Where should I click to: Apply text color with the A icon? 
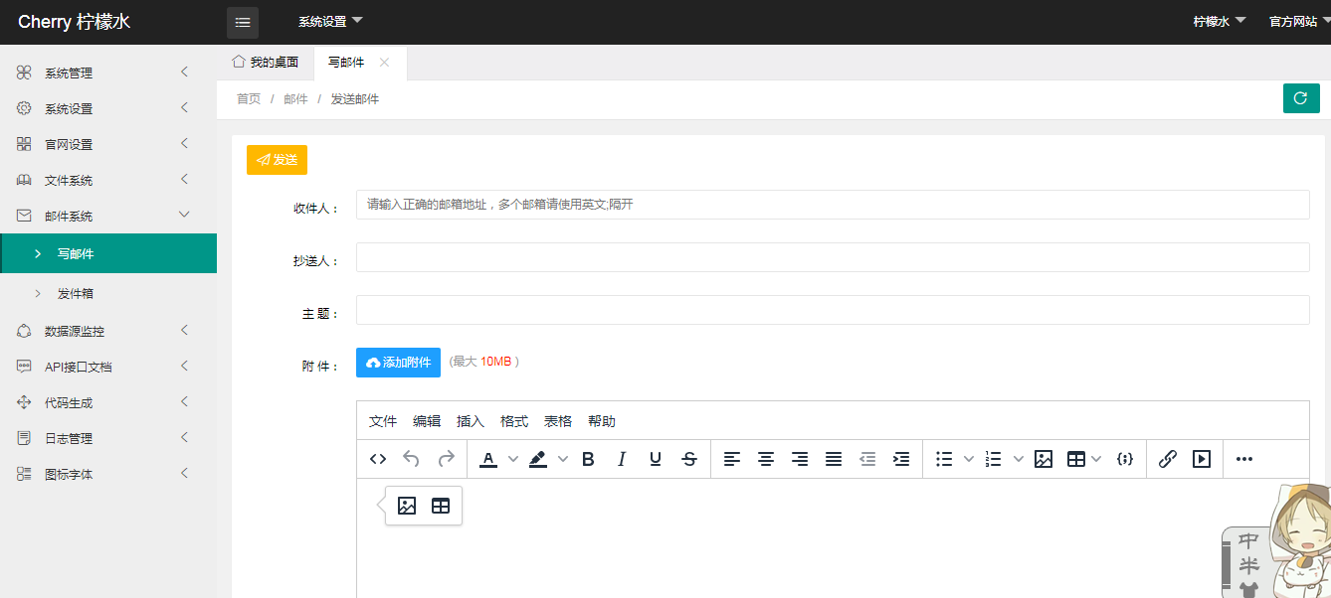(488, 459)
